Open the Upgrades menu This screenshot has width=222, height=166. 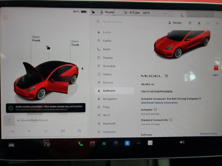[106, 132]
